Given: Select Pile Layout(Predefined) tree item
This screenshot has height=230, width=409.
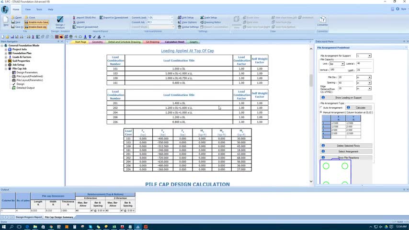Looking at the screenshot, I should (30, 76).
